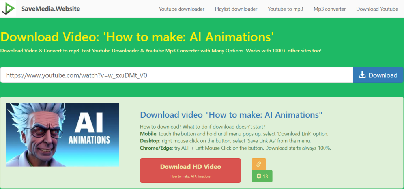Screen dimensions: 404x189
Task: Open the Mp3 converter page
Action: [x=329, y=9]
